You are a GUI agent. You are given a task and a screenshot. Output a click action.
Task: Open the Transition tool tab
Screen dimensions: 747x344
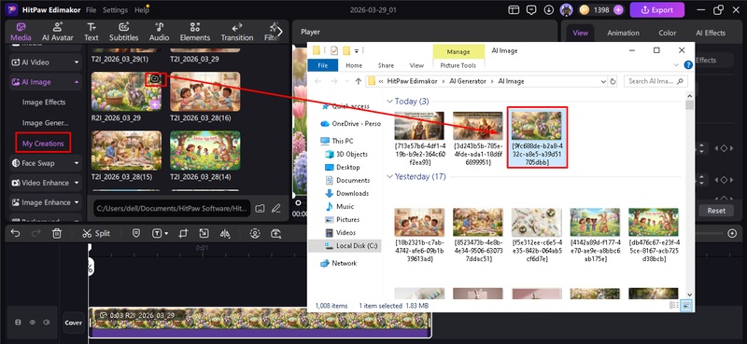[237, 32]
